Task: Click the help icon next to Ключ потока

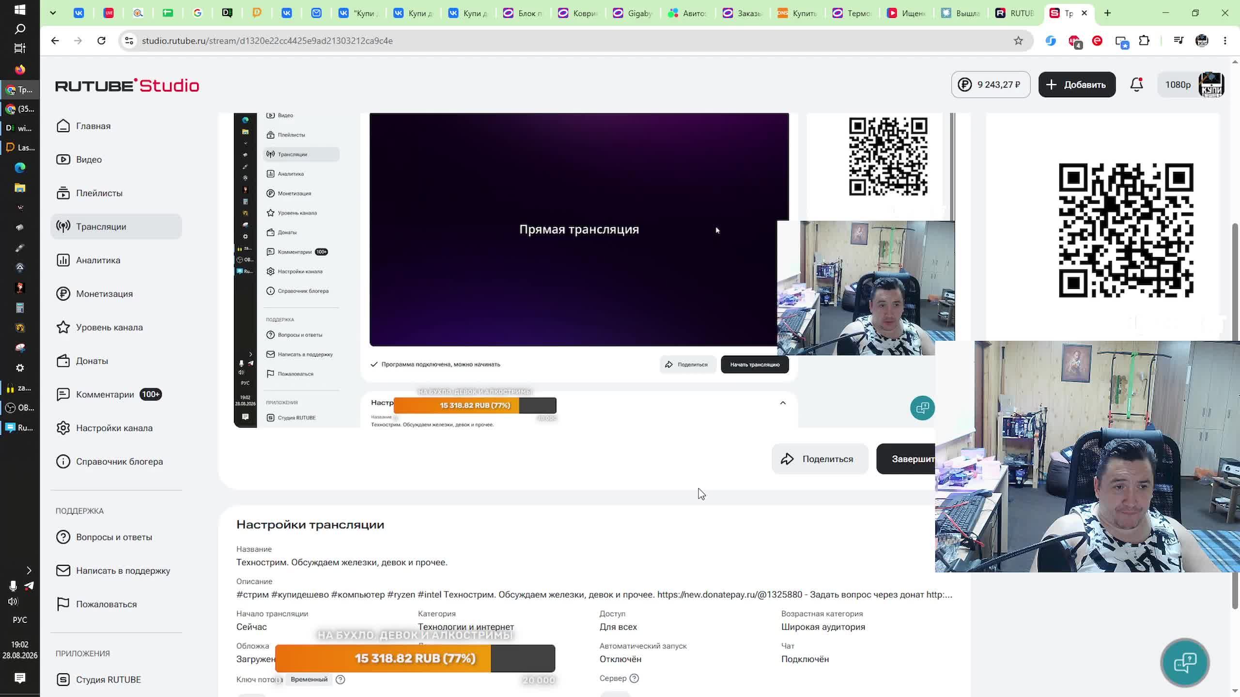Action: [x=341, y=680]
